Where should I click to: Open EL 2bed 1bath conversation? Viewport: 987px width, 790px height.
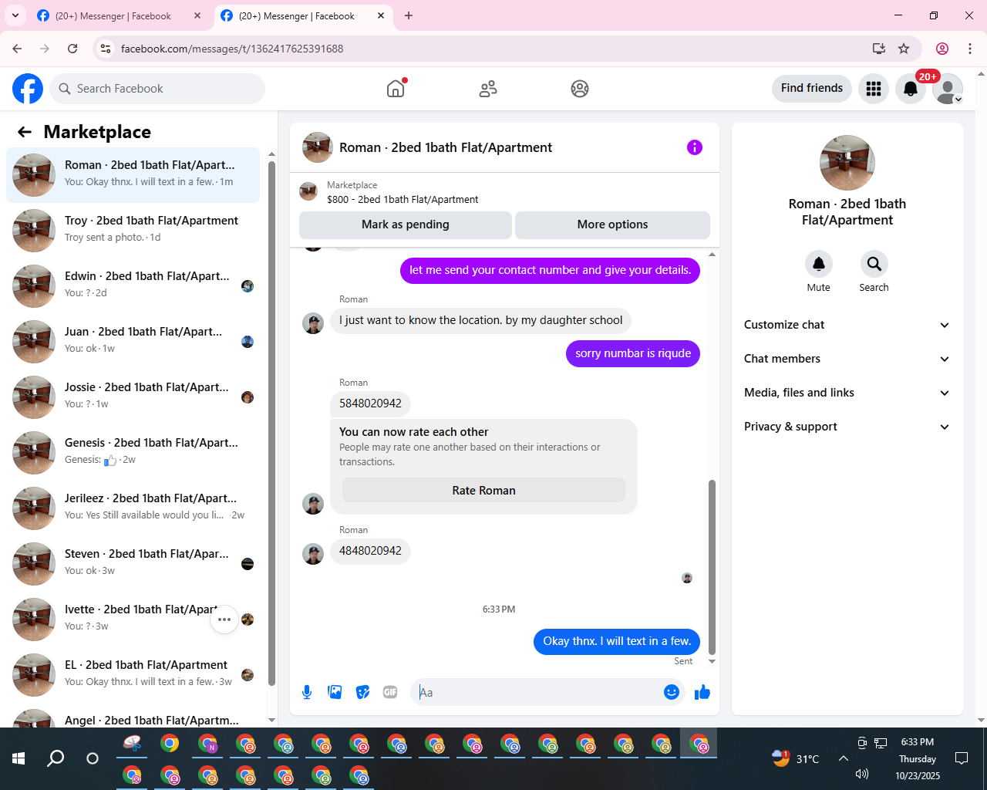tap(133, 675)
